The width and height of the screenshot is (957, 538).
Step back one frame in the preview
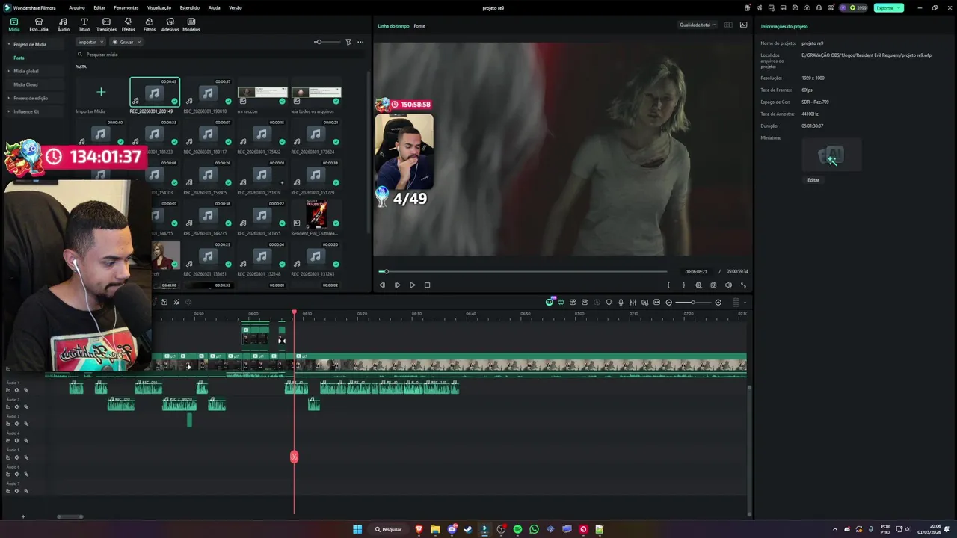pos(382,285)
